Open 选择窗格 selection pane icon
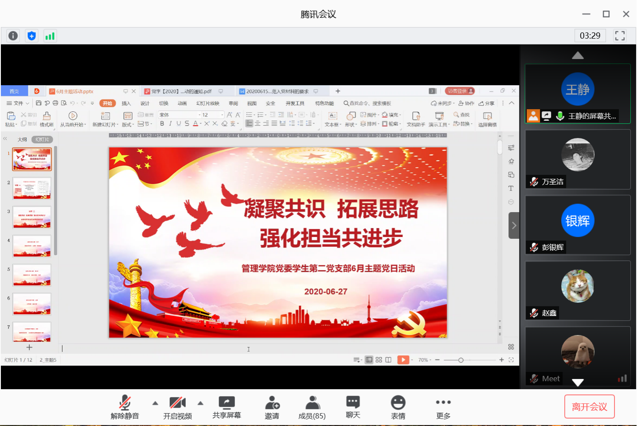637x426 pixels. [x=487, y=116]
